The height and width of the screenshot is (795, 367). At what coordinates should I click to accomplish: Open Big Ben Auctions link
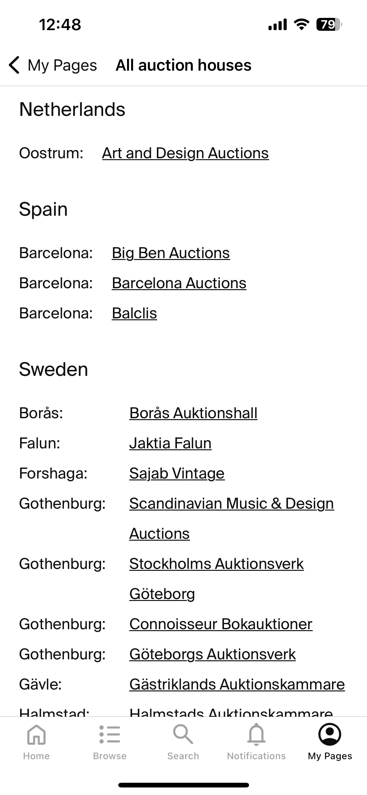tap(171, 253)
